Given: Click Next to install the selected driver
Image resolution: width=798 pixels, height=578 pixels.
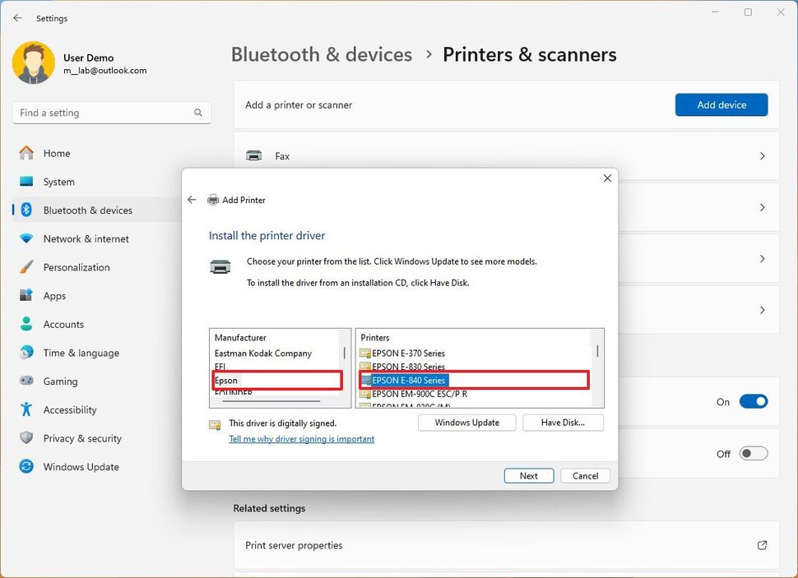Looking at the screenshot, I should 528,475.
